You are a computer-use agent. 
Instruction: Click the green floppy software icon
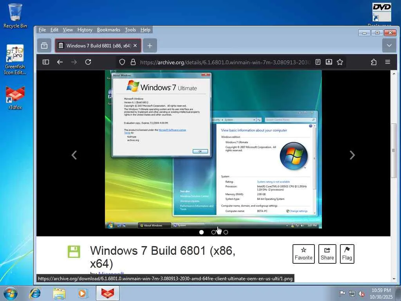click(x=74, y=252)
